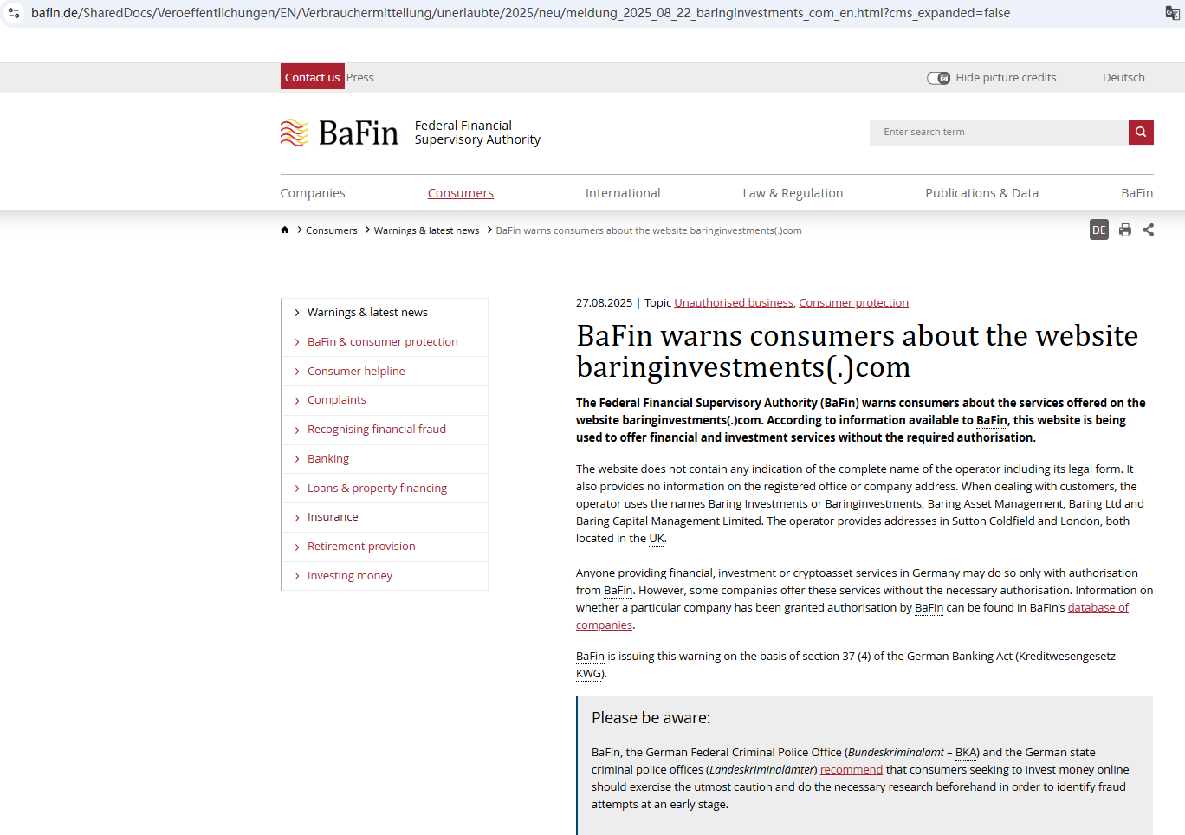
Task: Go to home via breadcrumb house icon
Action: tap(285, 230)
